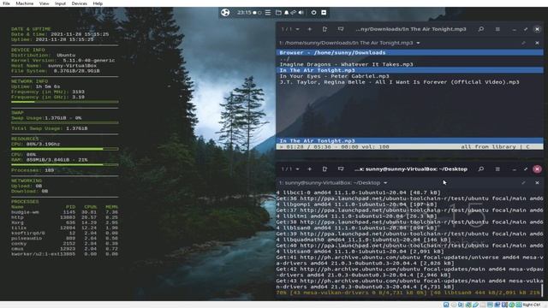Screen dimensions: 548x308
Task: Click add-terminal-right icon in Desktop terminal window
Action: (325, 169)
